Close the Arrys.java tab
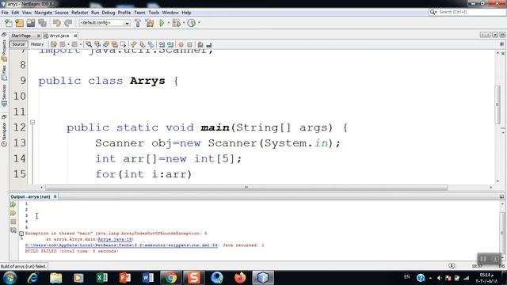 click(x=75, y=36)
